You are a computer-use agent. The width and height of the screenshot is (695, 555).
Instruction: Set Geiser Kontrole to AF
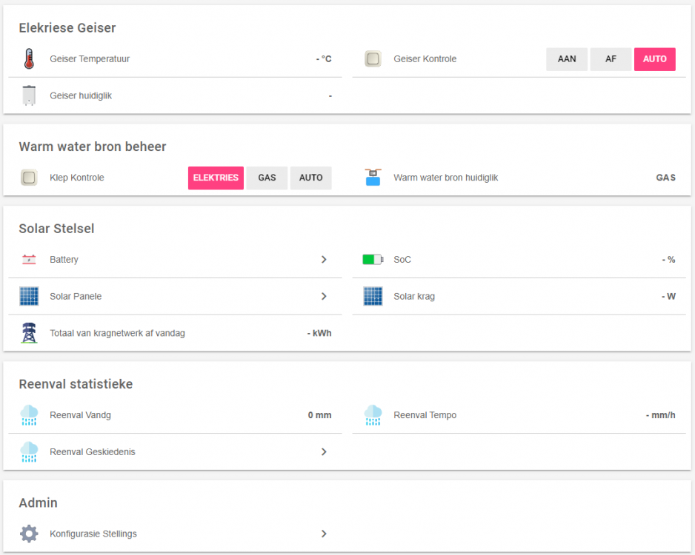click(x=611, y=59)
